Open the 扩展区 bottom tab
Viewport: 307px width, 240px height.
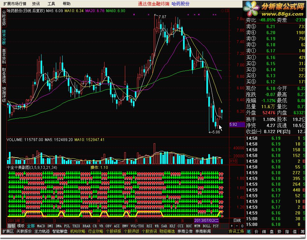[x=8, y=231]
